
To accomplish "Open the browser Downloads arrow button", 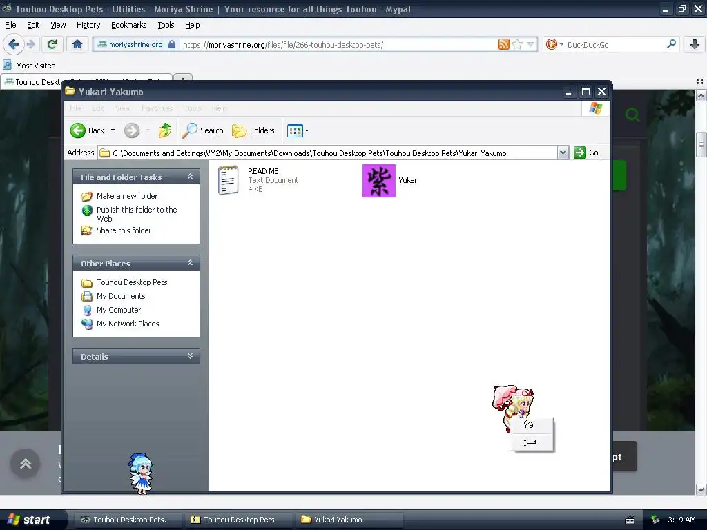I will pyautogui.click(x=695, y=44).
